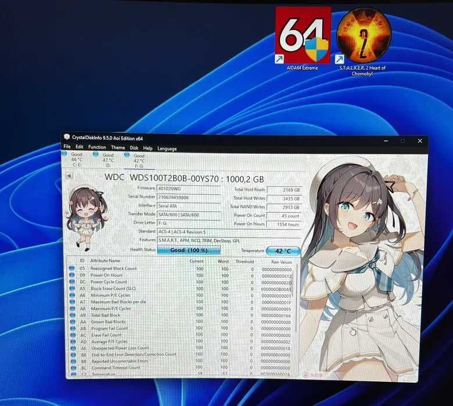Open the Edit menu
The width and height of the screenshot is (453, 406).
(80, 147)
